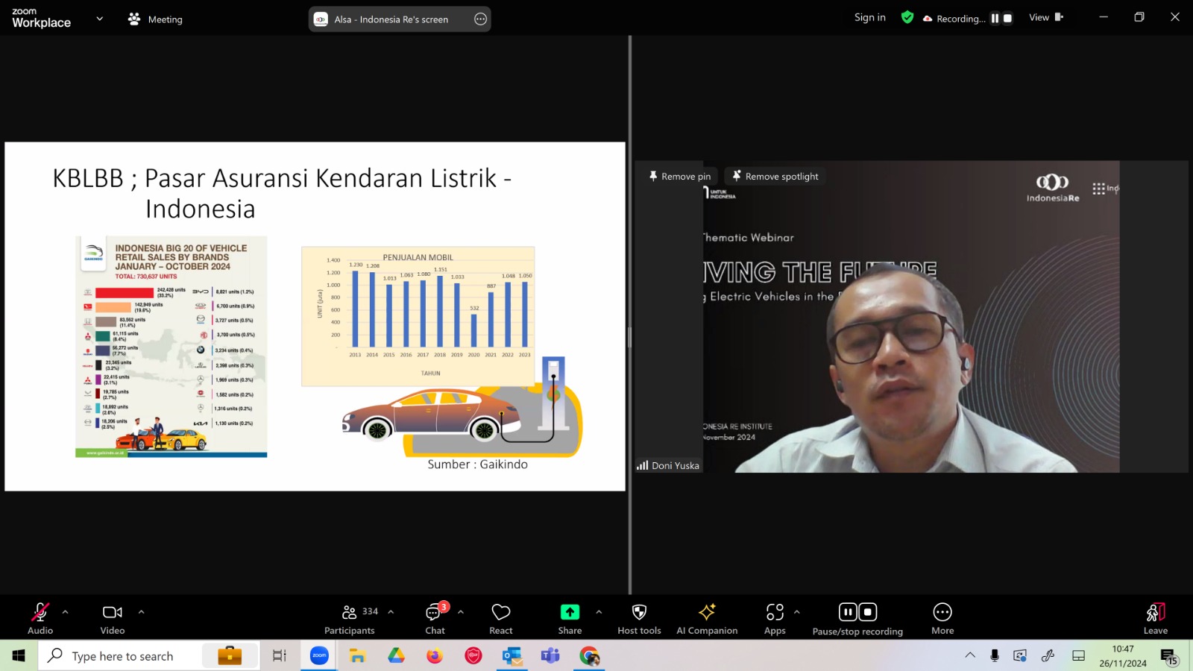Image resolution: width=1193 pixels, height=671 pixels.
Task: Open the Participants panel
Action: tap(349, 619)
